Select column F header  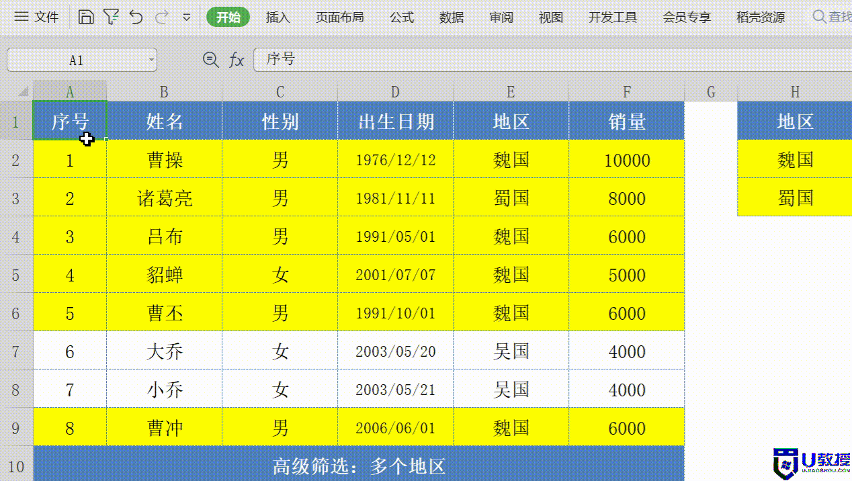click(x=627, y=91)
